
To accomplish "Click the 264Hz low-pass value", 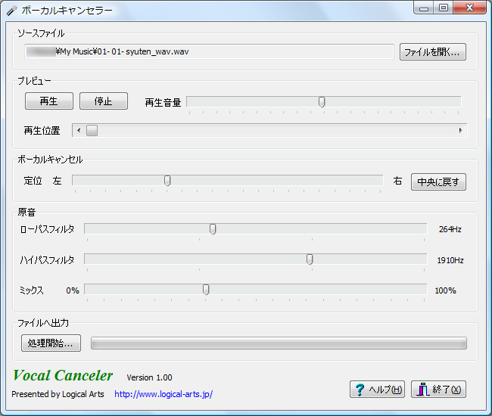I will 450,229.
